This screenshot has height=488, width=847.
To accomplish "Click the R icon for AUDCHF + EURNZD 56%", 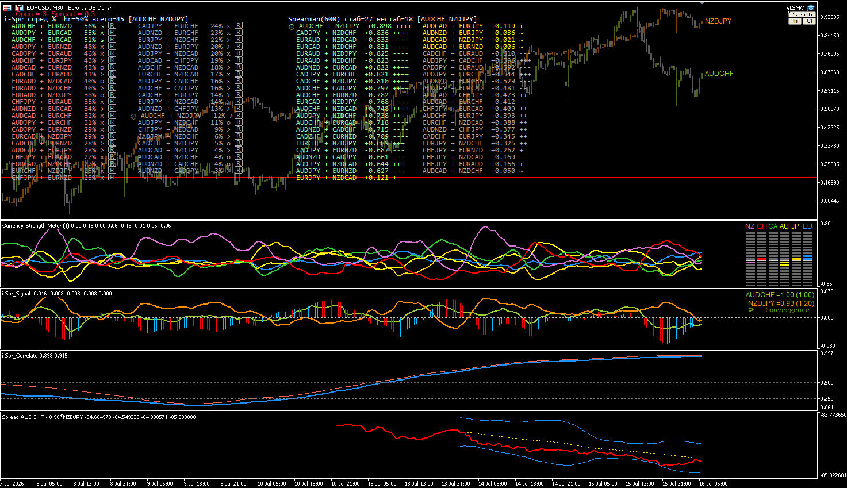I will tap(112, 26).
